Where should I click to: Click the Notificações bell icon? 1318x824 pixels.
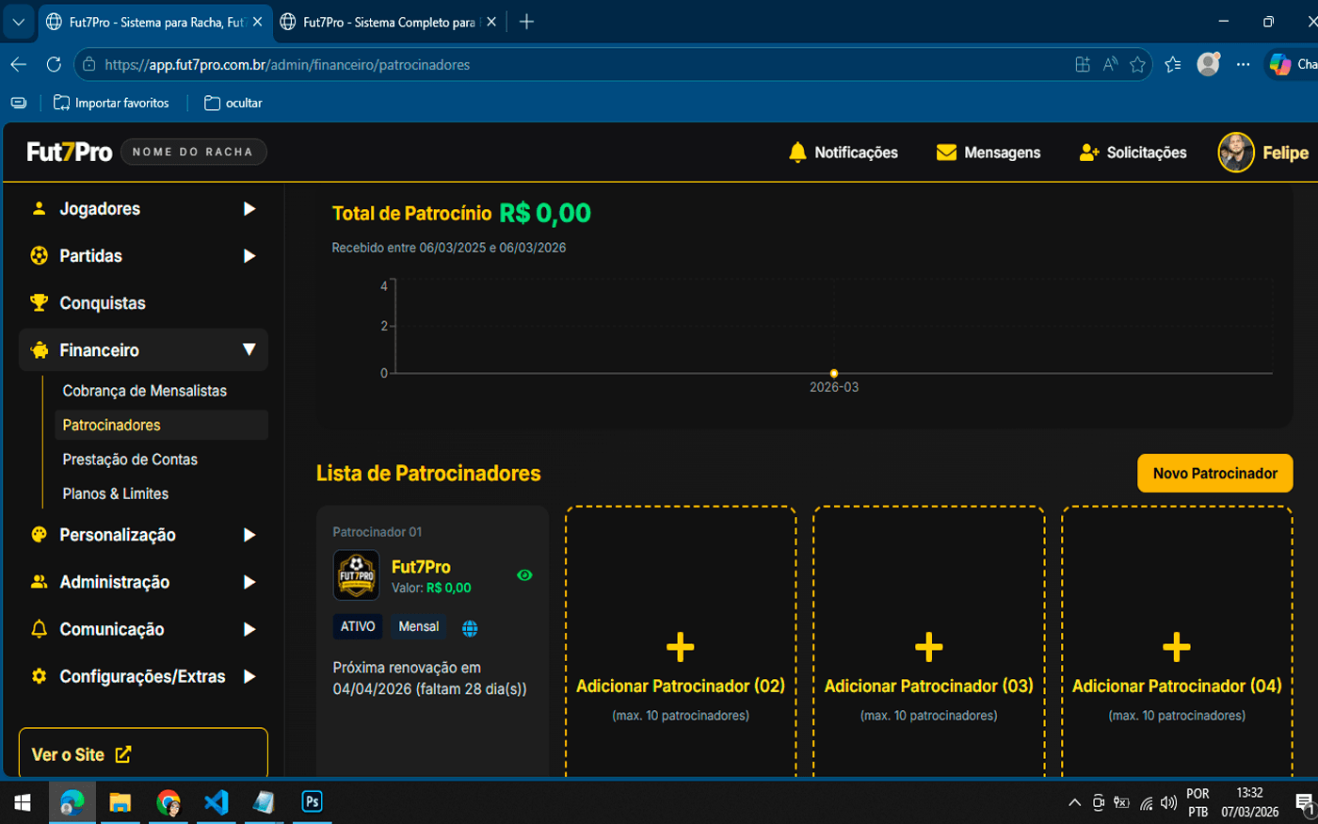click(797, 153)
